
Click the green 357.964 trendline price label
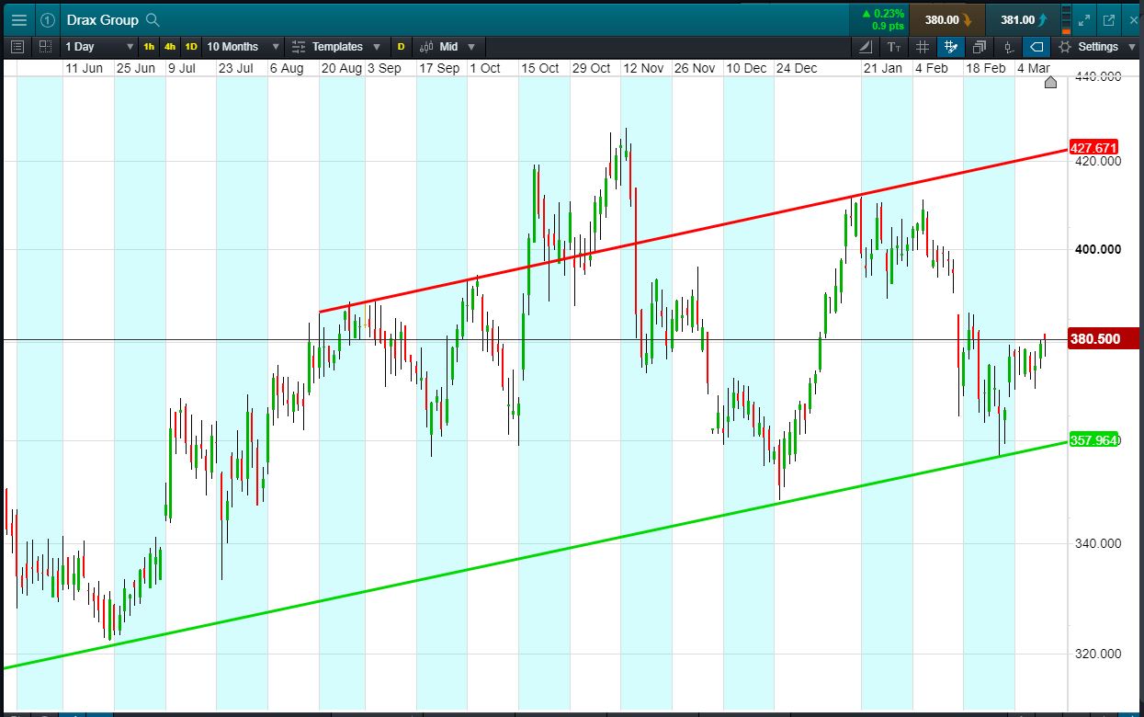click(x=1093, y=440)
